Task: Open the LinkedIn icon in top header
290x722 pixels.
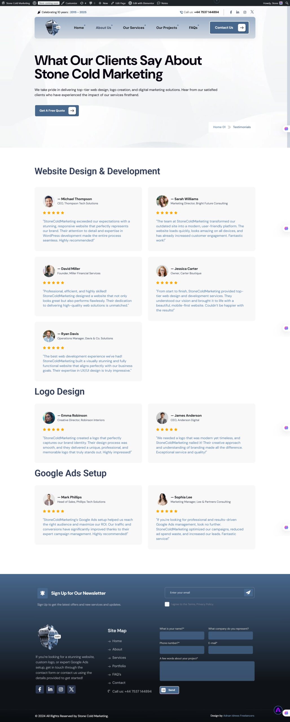Action: tap(238, 12)
